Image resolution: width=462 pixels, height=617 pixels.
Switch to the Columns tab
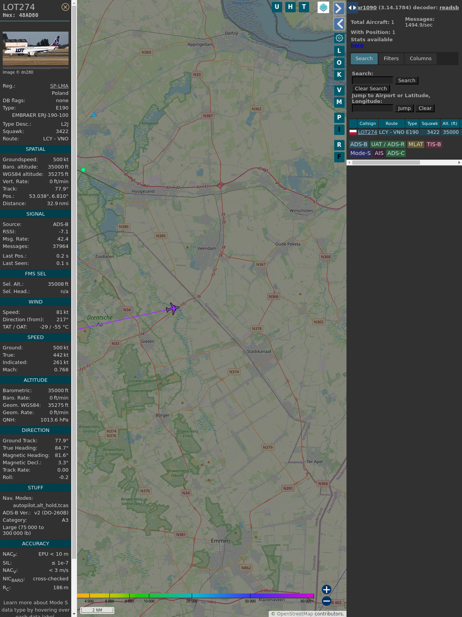point(420,59)
